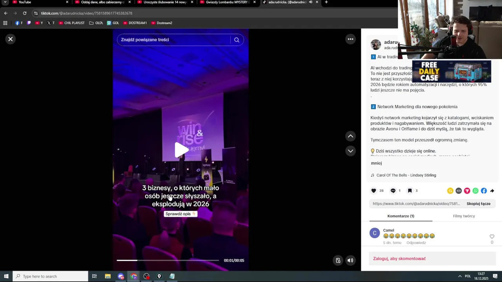The height and width of the screenshot is (282, 502).
Task: Open Discord from the taskbar
Action: [x=121, y=277]
